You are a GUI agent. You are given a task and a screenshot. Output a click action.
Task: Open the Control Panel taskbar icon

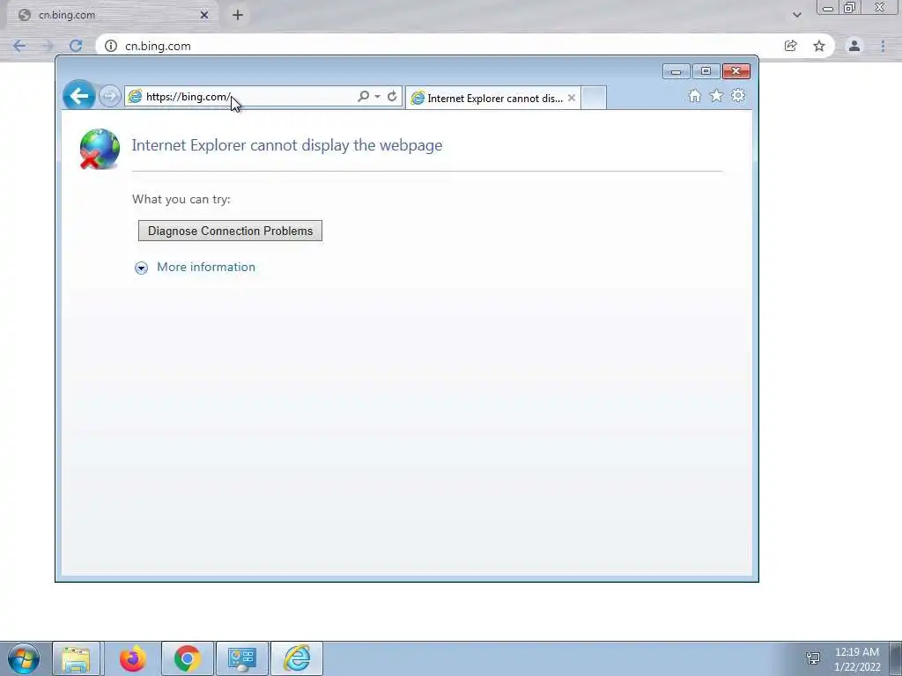point(241,658)
